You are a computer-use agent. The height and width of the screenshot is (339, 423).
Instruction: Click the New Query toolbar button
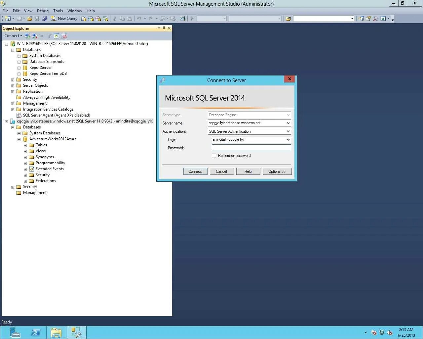(64, 19)
